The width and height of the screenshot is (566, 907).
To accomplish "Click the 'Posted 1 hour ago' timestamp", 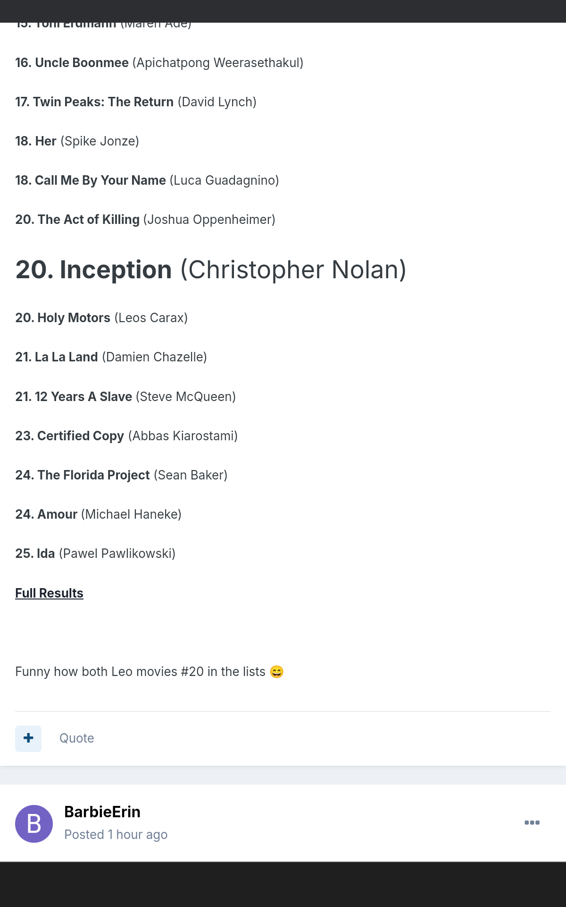I will [x=116, y=835].
